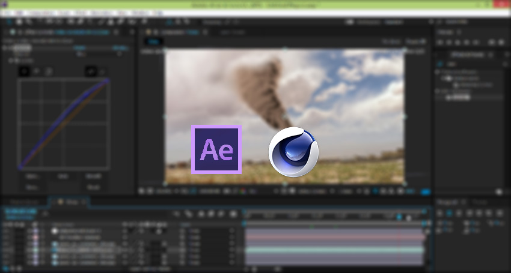Toggle Layer Switches pane icon at timeline bottom
Image resolution: width=511 pixels, height=273 pixels.
click(5, 269)
